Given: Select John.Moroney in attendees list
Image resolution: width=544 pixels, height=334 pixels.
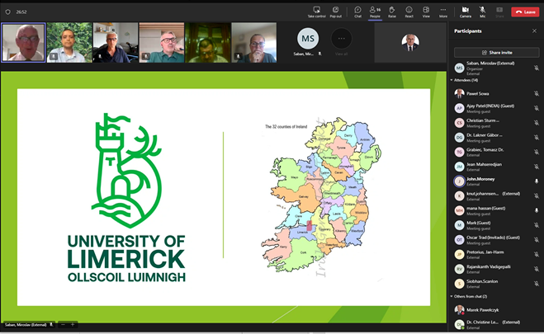Looking at the screenshot, I should pos(496,181).
